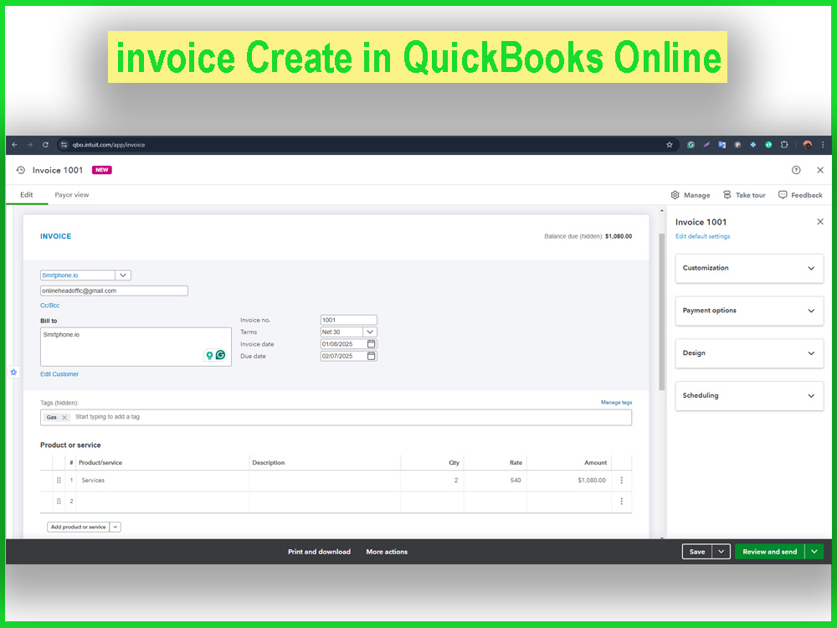Remove the Gas tag with its X

coord(64,418)
